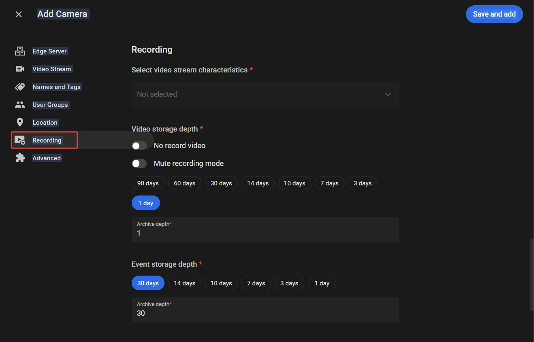Choose 7 days video storage depth
The image size is (534, 342).
(x=329, y=183)
